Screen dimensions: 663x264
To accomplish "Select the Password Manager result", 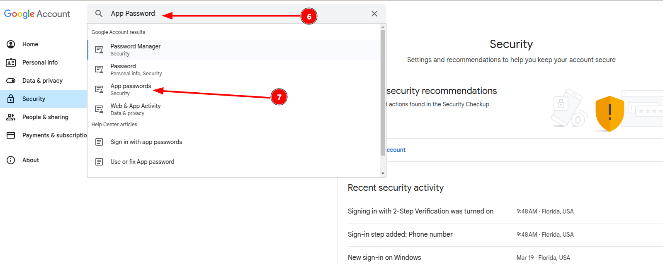I will click(234, 50).
